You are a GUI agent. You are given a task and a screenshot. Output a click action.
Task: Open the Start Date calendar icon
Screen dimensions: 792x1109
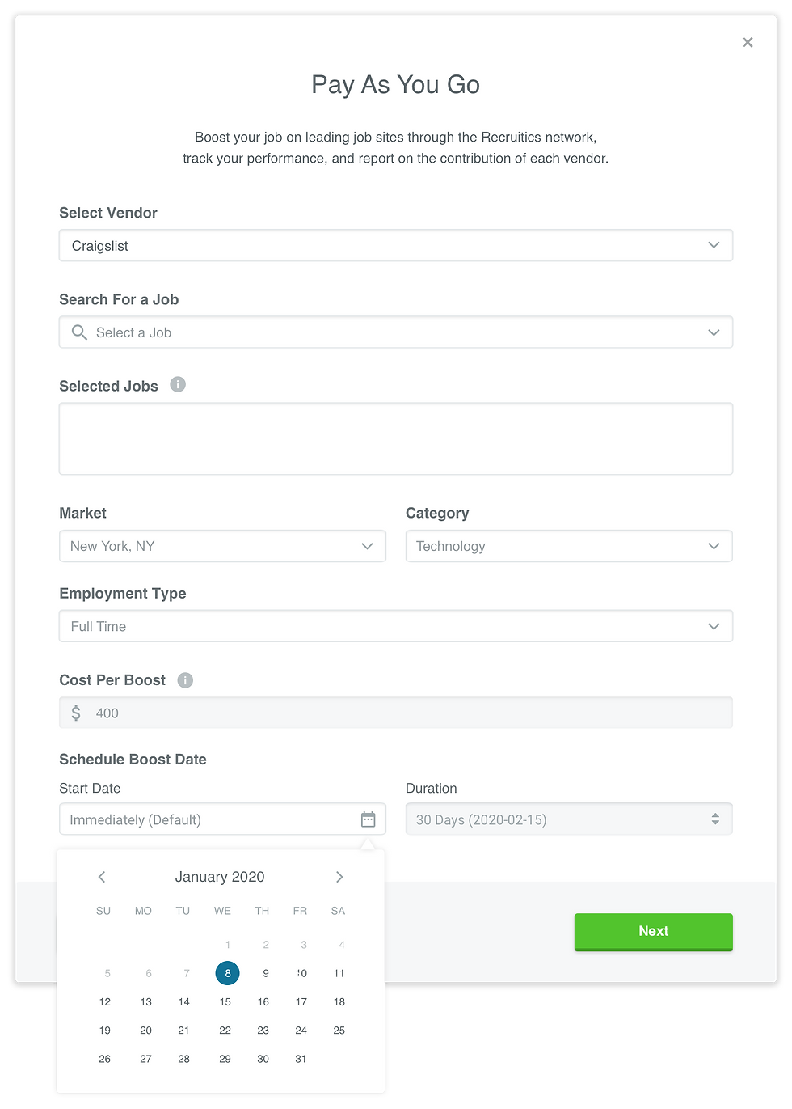point(368,819)
